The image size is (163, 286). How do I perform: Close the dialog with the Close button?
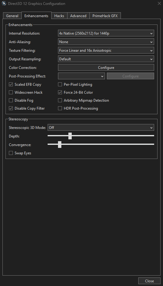tap(149, 281)
